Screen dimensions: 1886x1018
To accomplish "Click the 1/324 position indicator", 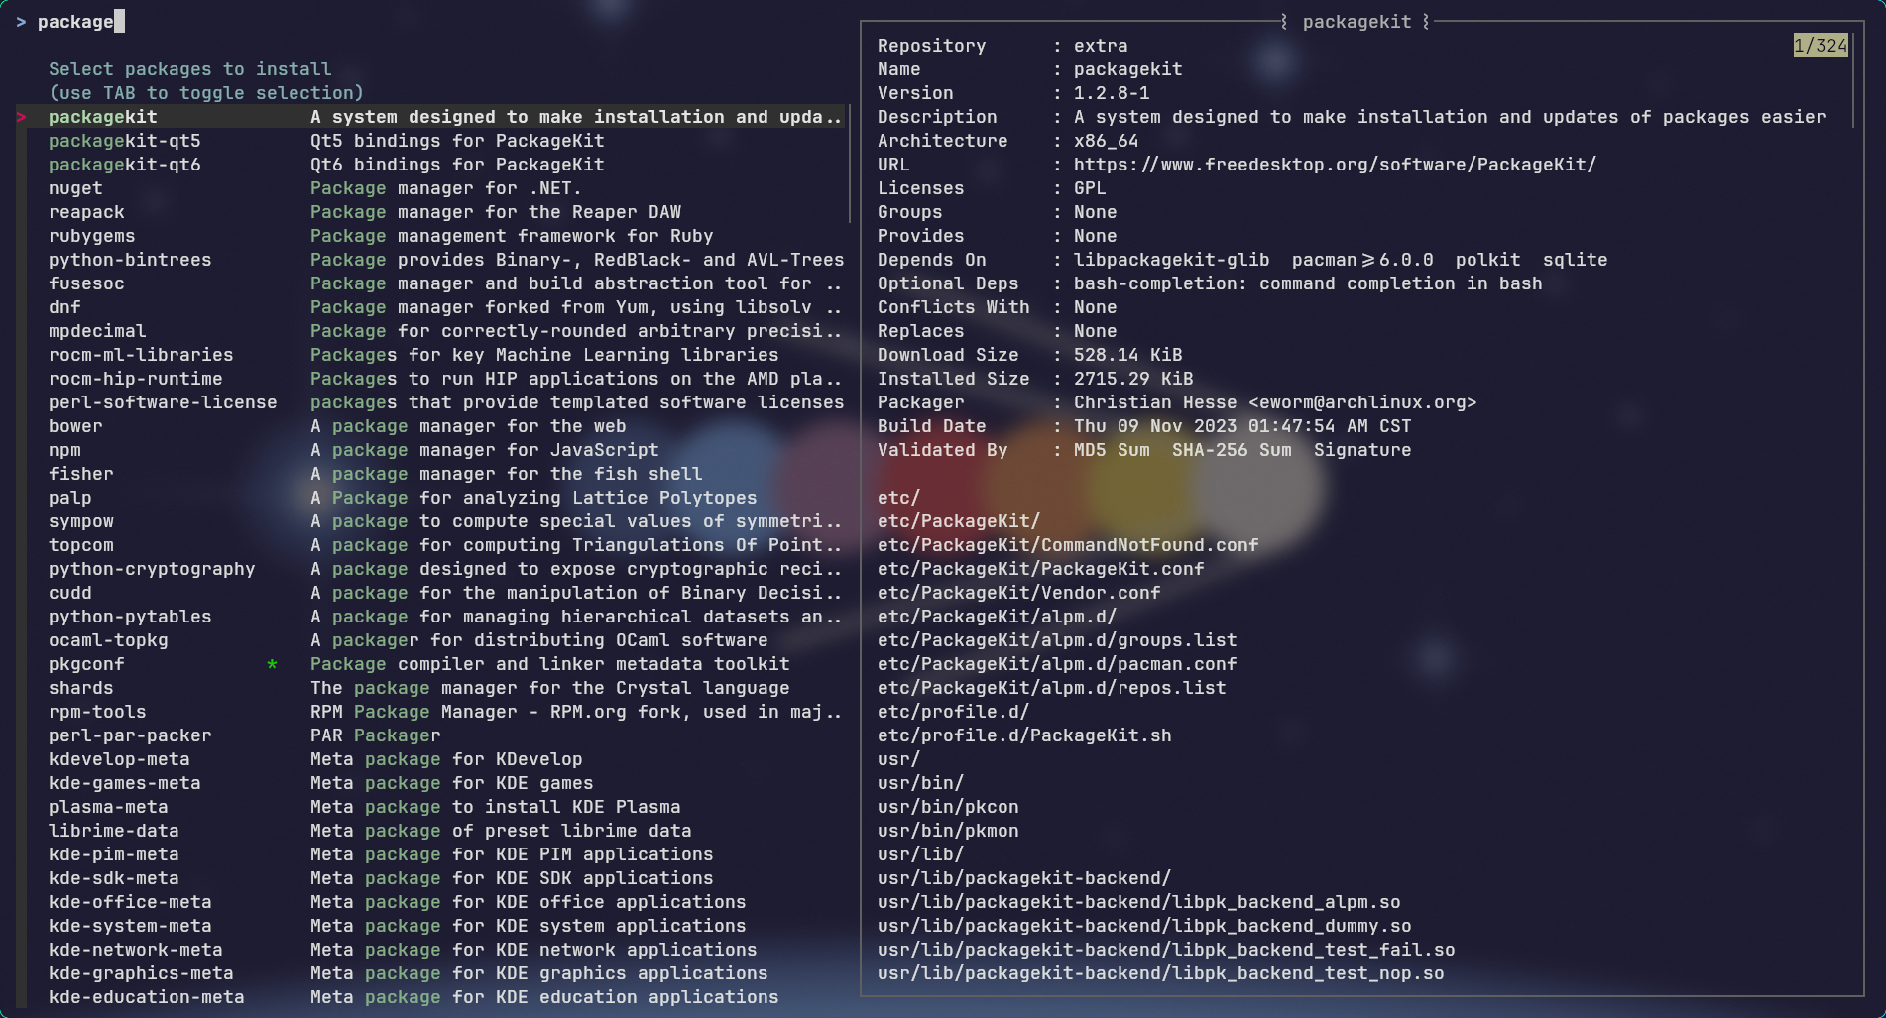I will (1821, 46).
